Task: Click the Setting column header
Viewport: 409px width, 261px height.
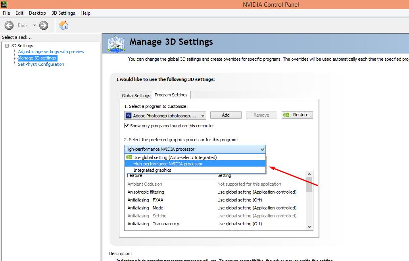Action: [260, 176]
